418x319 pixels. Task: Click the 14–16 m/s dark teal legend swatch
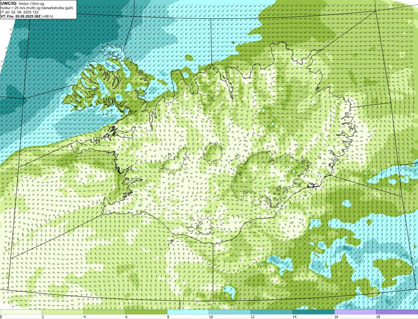click(313, 312)
